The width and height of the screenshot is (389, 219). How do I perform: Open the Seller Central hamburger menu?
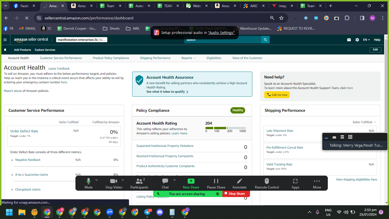click(x=5, y=40)
